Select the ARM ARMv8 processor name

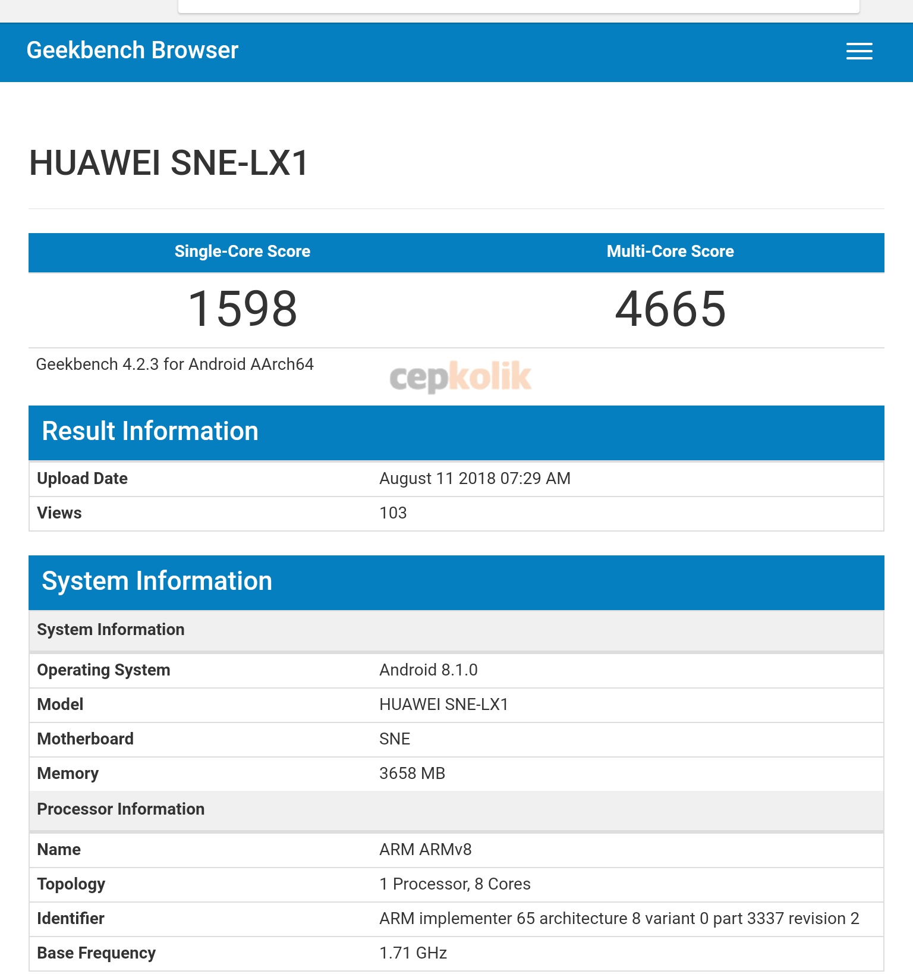tap(426, 850)
